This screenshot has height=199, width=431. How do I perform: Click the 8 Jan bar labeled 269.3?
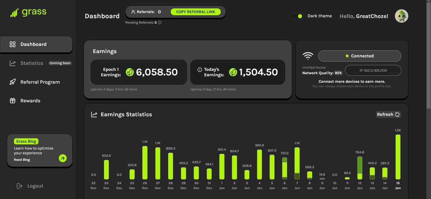click(310, 176)
